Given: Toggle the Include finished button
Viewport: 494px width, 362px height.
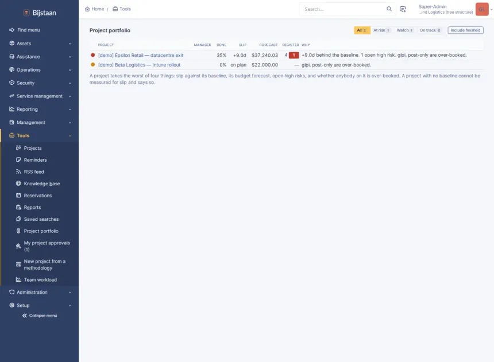Looking at the screenshot, I should (465, 30).
